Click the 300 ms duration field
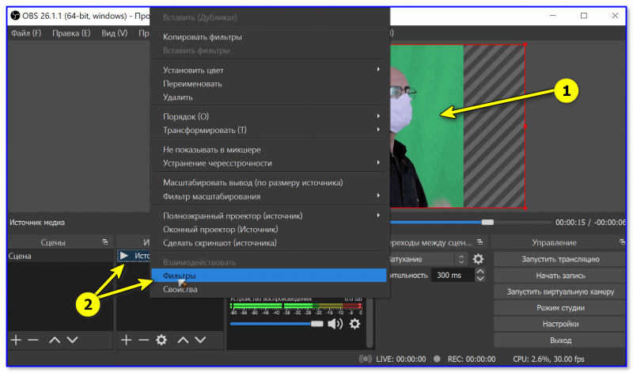 453,276
